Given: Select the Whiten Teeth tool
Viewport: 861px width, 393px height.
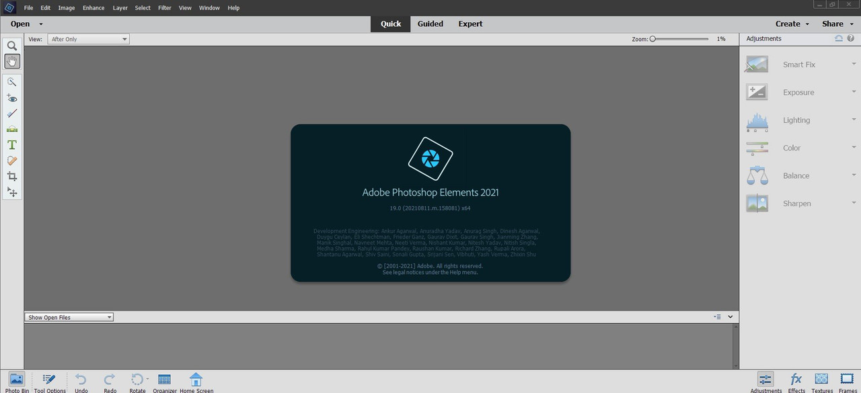Looking at the screenshot, I should [12, 114].
